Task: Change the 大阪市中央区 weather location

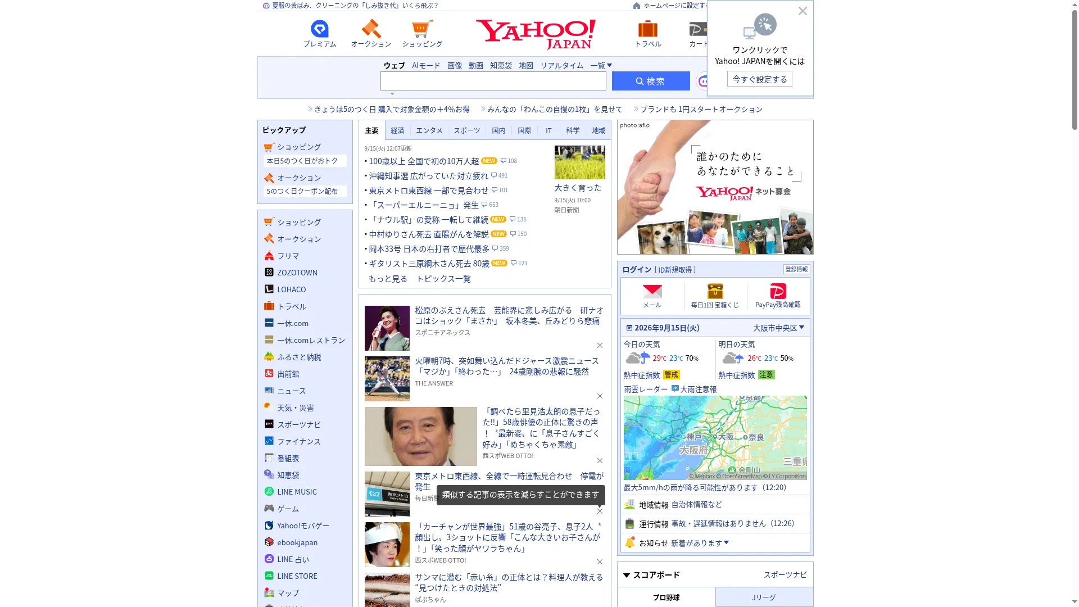Action: pos(779,328)
